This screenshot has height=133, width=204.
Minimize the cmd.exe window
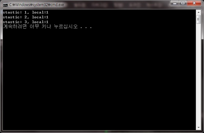[175, 3]
